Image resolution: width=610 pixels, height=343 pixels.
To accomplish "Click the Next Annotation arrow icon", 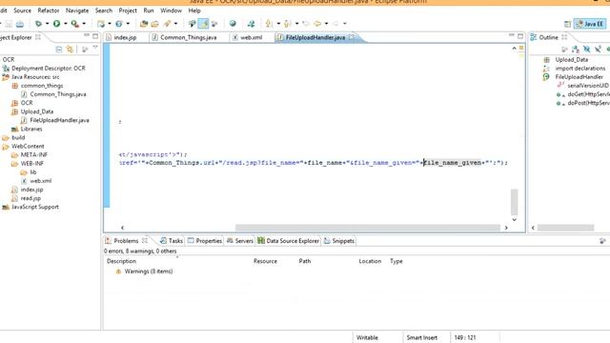I will point(269,24).
